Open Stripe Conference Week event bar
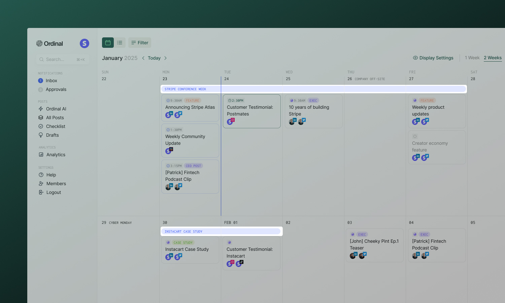Image resolution: width=505 pixels, height=303 pixels. (x=313, y=89)
